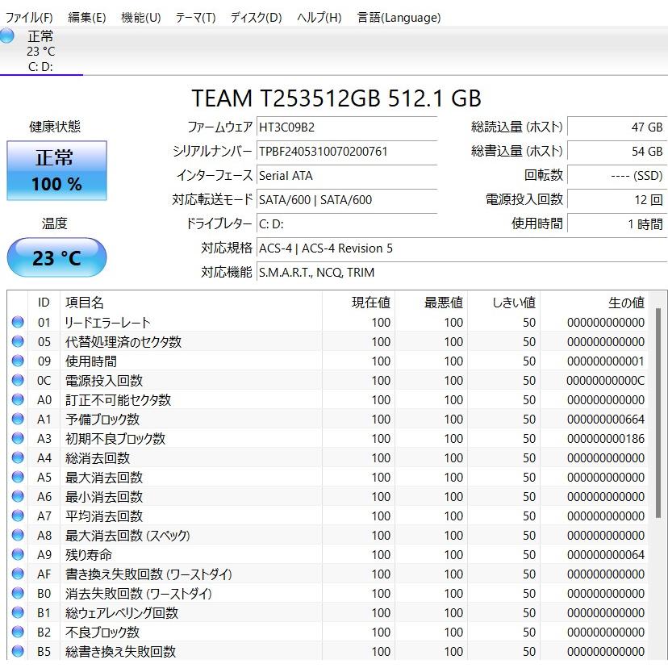Click status orb beside 残り寿命 attribute
Screen dimensions: 668x668
coord(18,555)
